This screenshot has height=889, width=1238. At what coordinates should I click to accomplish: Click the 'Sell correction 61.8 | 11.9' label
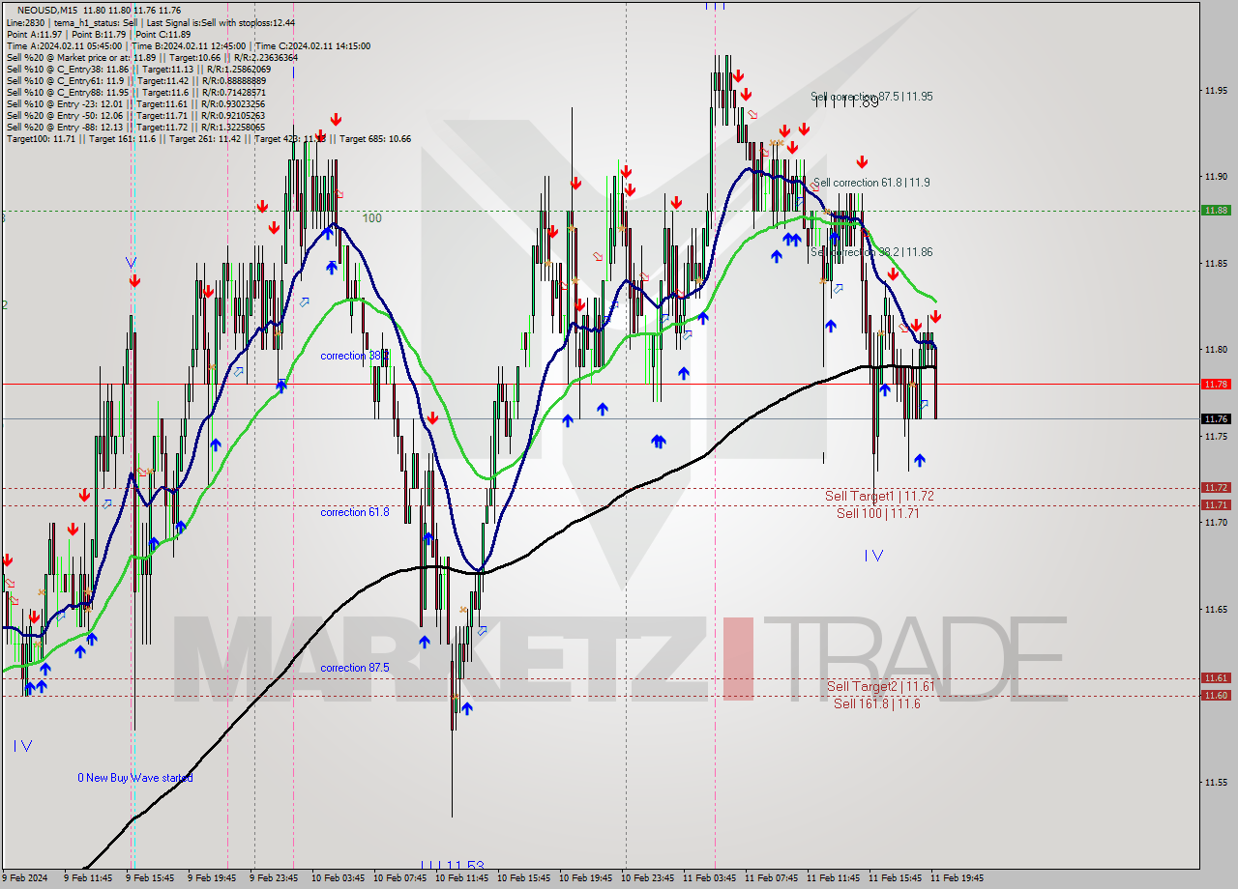871,183
